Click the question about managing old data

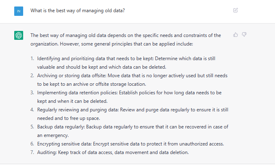[78, 11]
